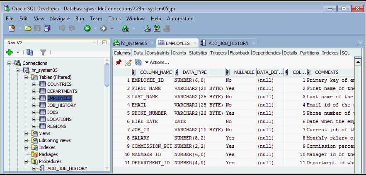Open the SQL Worksheet toolbar icon
The width and height of the screenshot is (366, 175).
click(126, 28)
